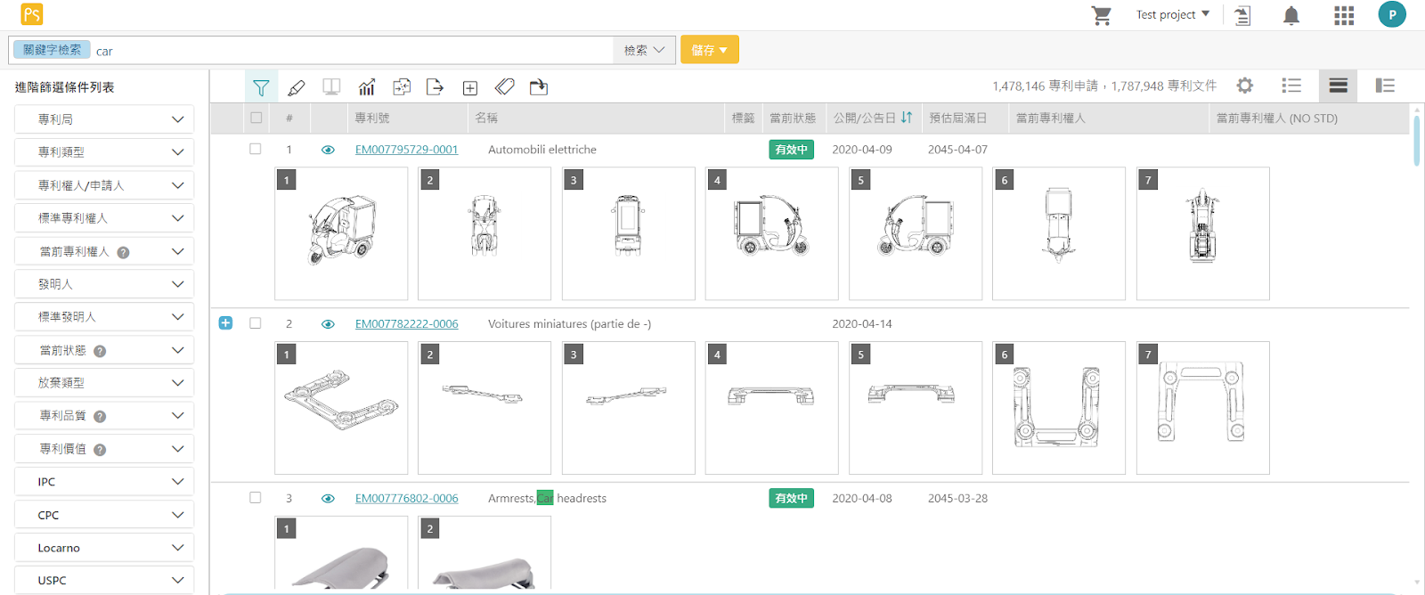Image resolution: width=1425 pixels, height=595 pixels.
Task: Toggle eye icon for EM007776802-0006
Action: [328, 499]
